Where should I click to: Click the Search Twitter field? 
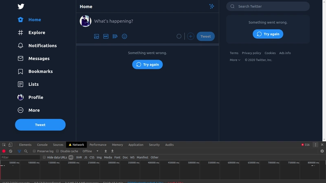click(x=268, y=7)
